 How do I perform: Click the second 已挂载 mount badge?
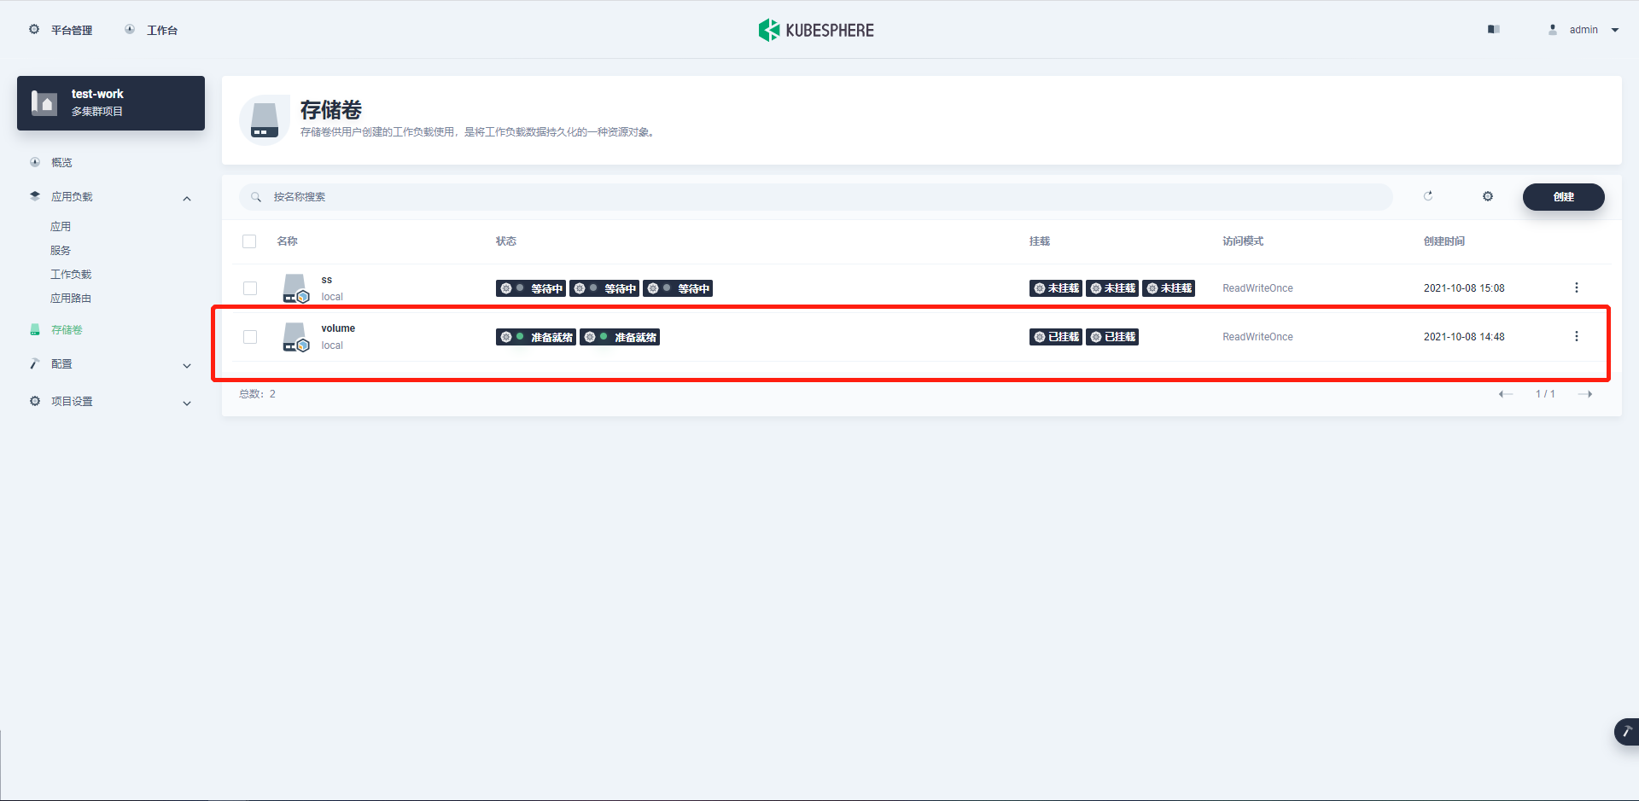coord(1112,337)
